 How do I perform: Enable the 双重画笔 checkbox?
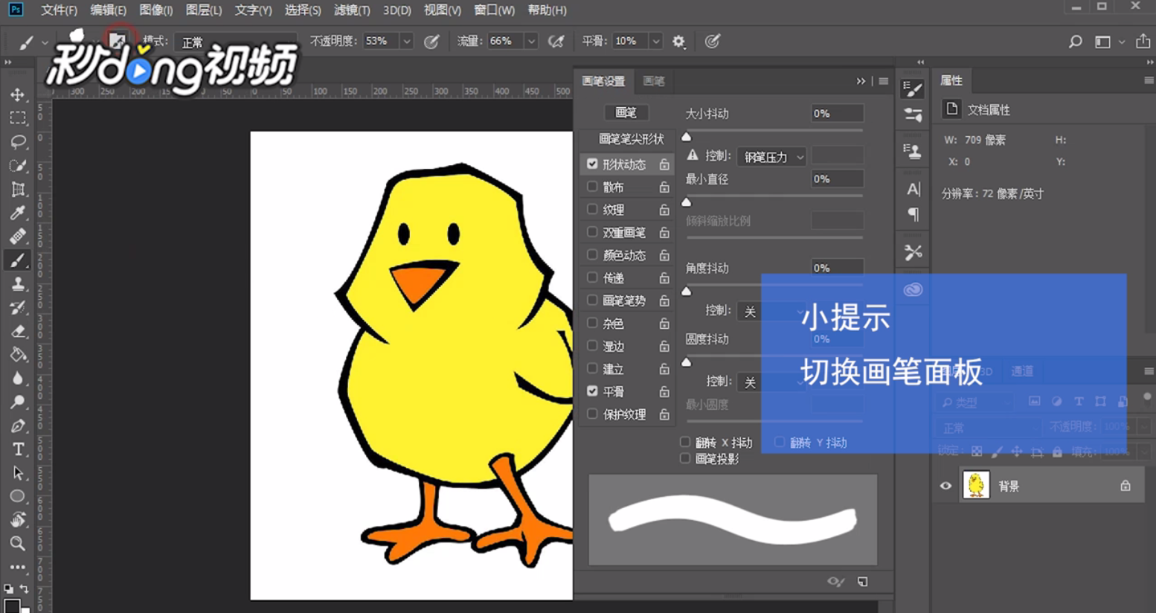pyautogui.click(x=592, y=232)
